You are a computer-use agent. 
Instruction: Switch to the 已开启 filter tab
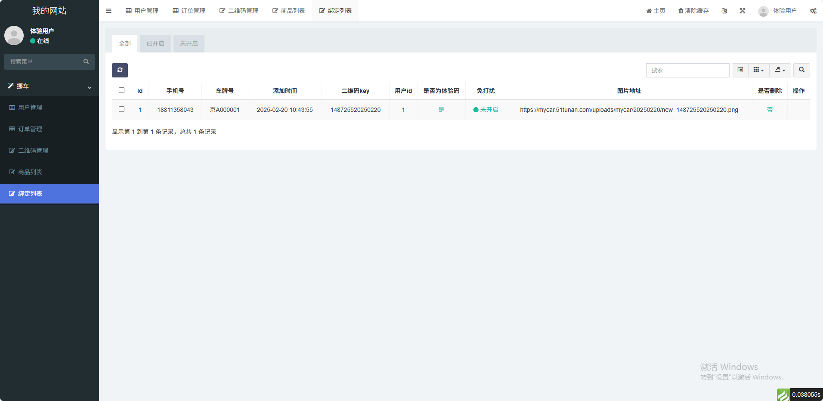155,43
